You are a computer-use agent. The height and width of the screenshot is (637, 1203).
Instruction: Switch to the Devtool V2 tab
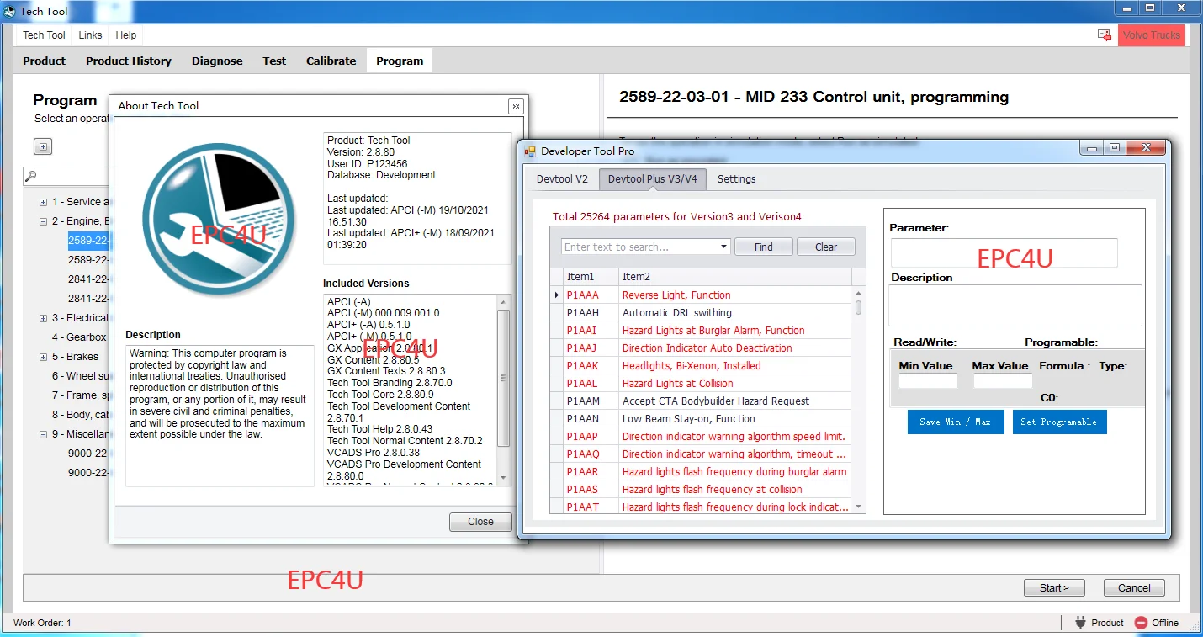tap(562, 178)
